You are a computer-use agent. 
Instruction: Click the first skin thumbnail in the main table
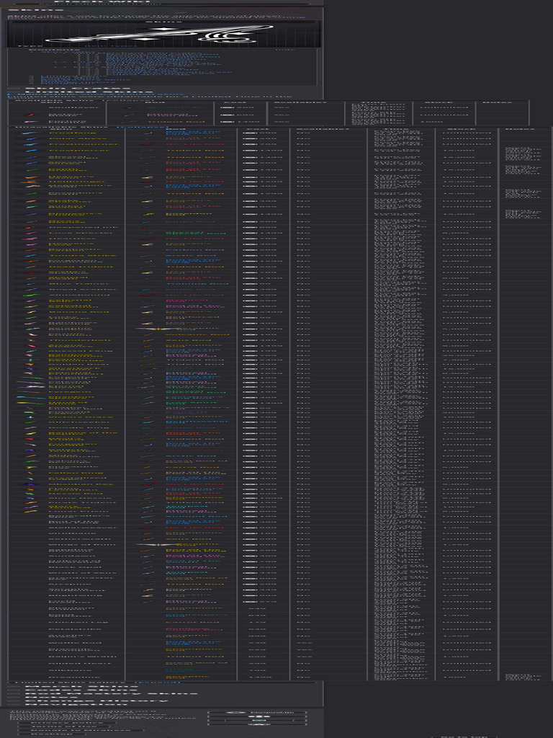click(x=30, y=133)
